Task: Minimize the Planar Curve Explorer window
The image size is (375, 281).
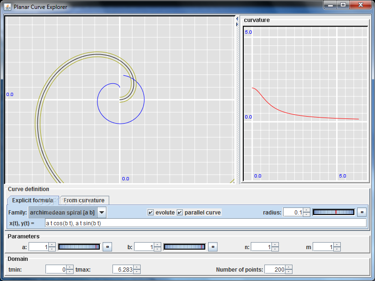Action: (330, 5)
